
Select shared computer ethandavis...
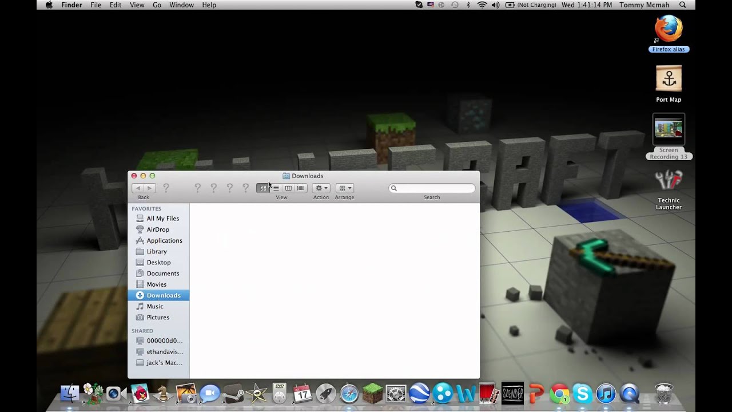[158, 351]
